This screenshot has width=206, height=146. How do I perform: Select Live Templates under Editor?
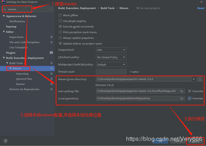pos(19,48)
